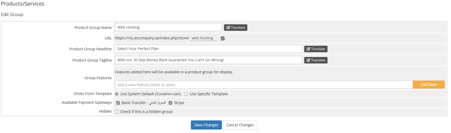Open Translate for the Product Group Headline
The width and height of the screenshot is (451, 133).
pyautogui.click(x=316, y=49)
